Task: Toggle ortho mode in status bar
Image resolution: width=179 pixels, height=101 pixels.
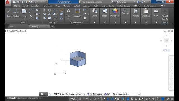Action: [91, 99]
